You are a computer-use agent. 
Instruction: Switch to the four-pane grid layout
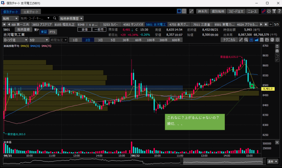pyautogui.click(x=184, y=11)
